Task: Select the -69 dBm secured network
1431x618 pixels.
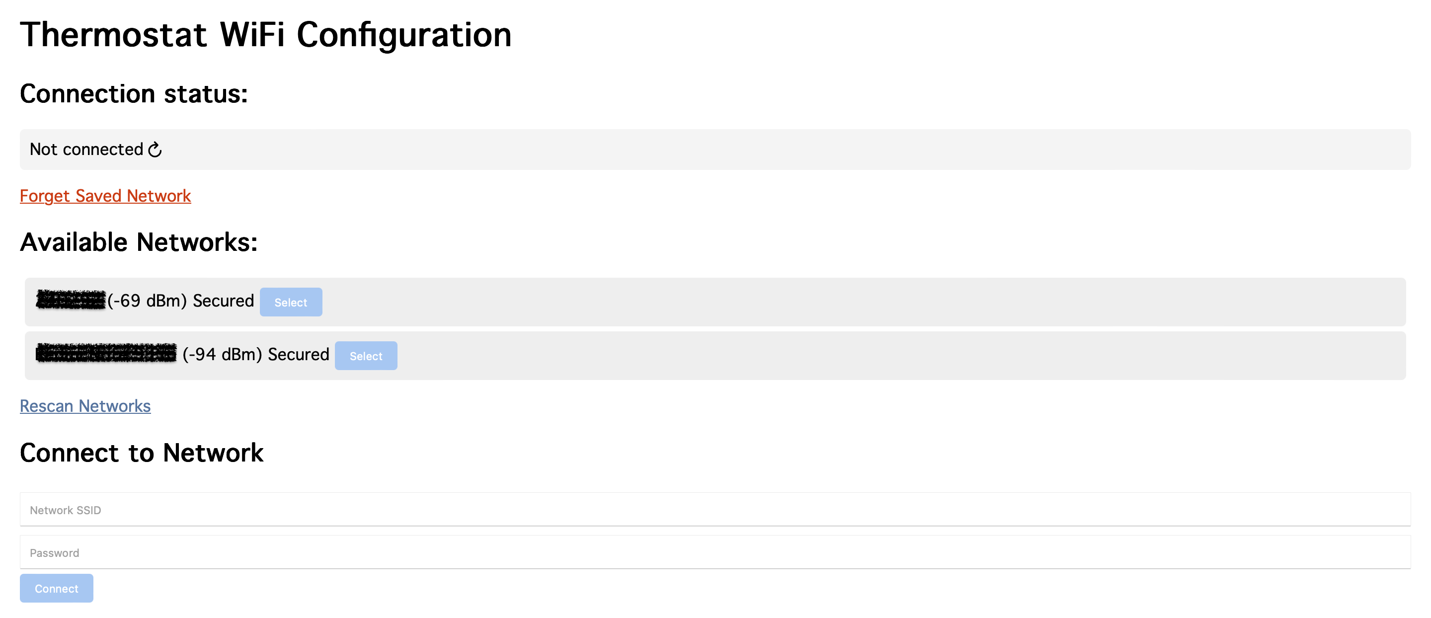Action: pyautogui.click(x=291, y=302)
